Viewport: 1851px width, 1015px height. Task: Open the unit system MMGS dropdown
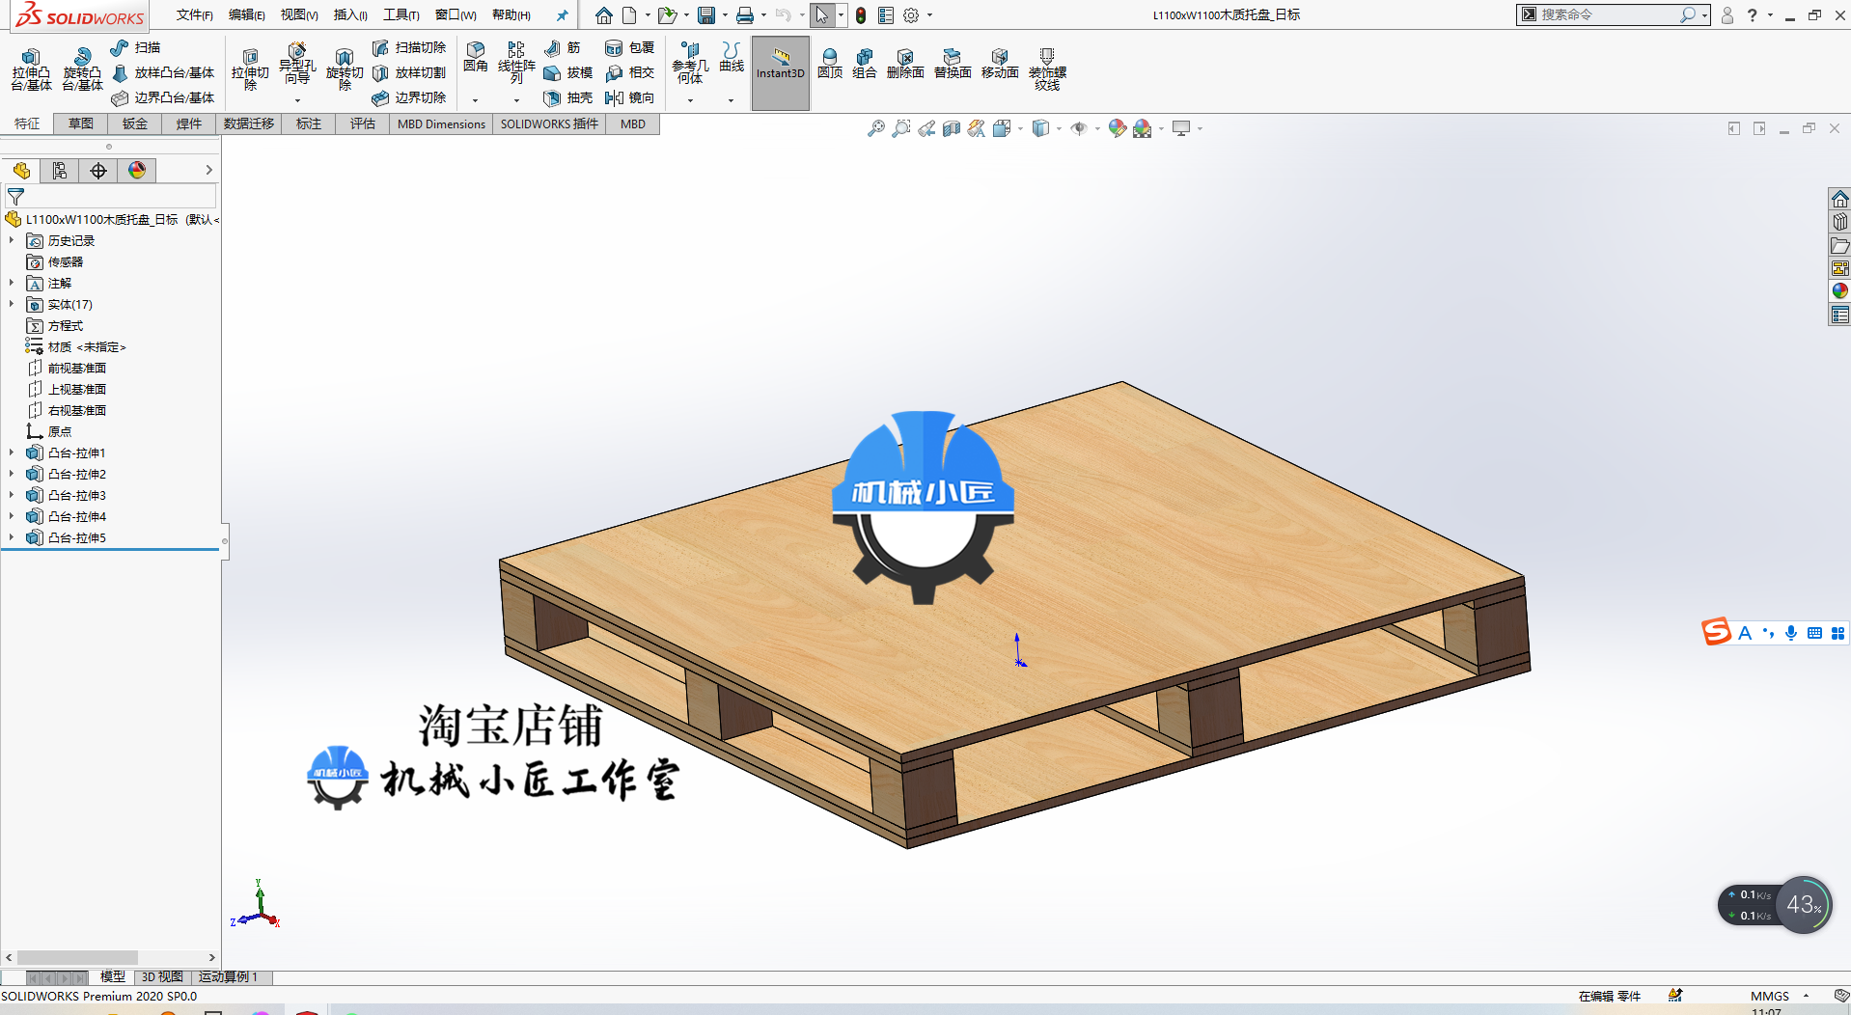[x=1806, y=996]
